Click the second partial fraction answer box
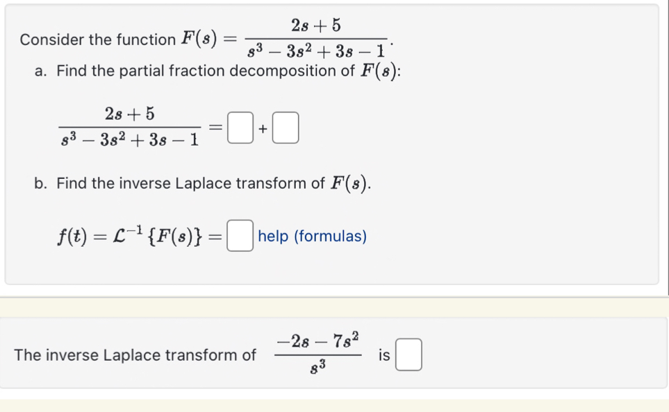Image resolution: width=669 pixels, height=412 pixels. [285, 128]
